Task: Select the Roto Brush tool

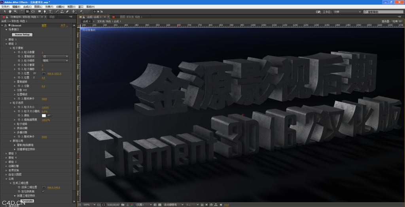Action: click(x=74, y=11)
